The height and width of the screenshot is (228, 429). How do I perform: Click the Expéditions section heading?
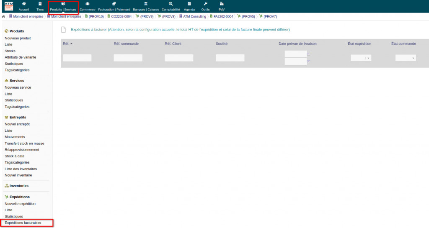tap(19, 197)
